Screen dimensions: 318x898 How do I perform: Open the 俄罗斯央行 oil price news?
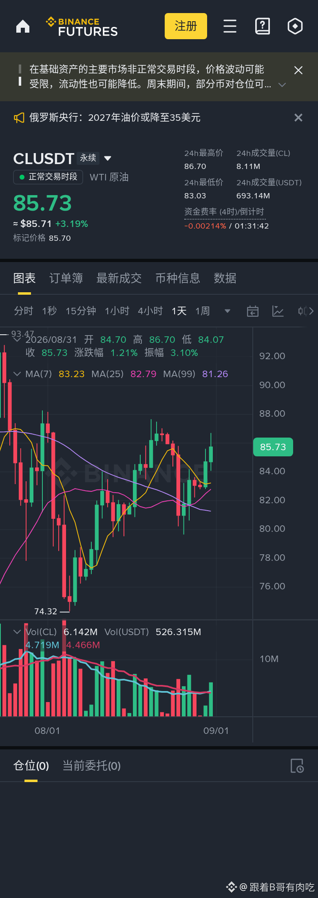pyautogui.click(x=115, y=118)
